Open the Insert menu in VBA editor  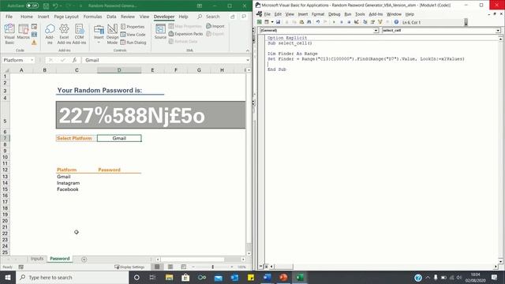303,14
